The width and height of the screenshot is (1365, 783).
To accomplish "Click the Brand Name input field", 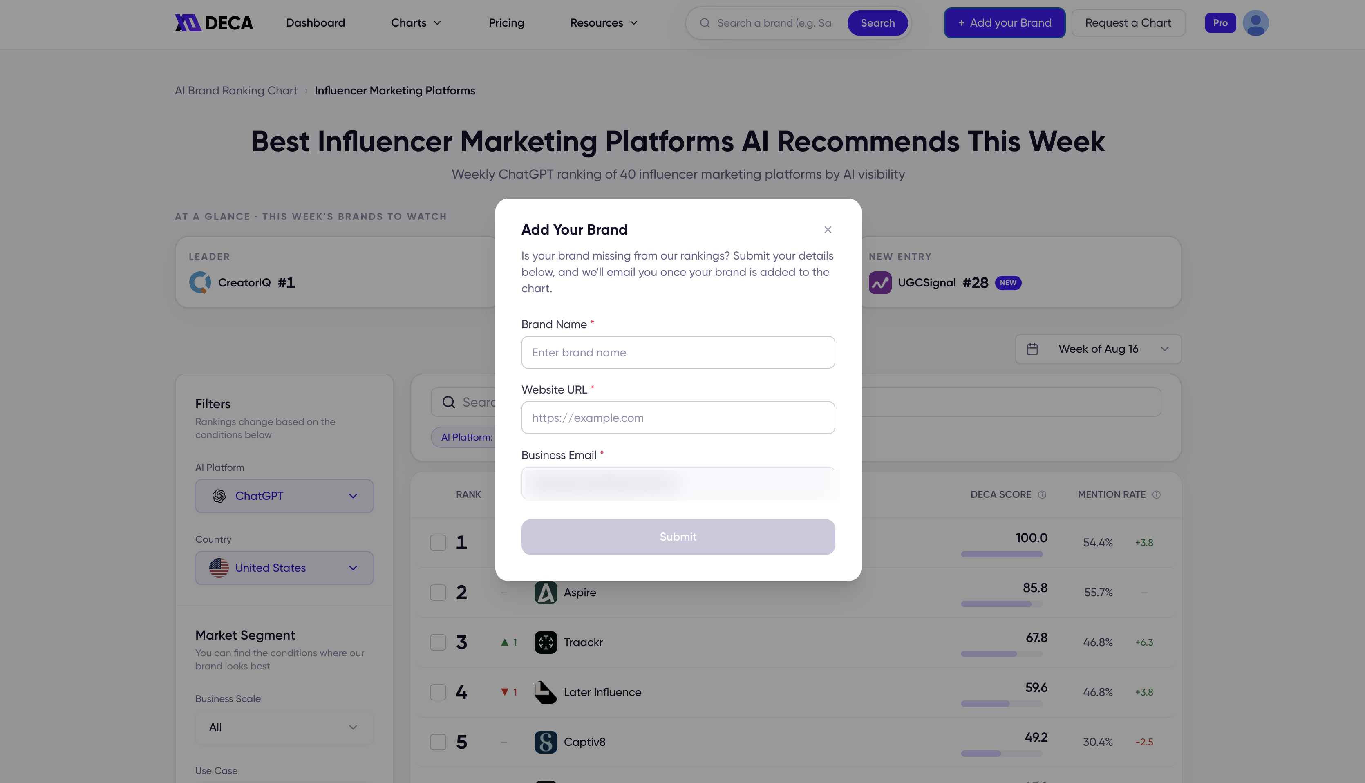I will [678, 352].
